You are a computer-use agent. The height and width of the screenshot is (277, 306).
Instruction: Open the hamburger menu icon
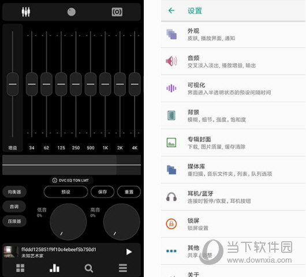click(123, 268)
